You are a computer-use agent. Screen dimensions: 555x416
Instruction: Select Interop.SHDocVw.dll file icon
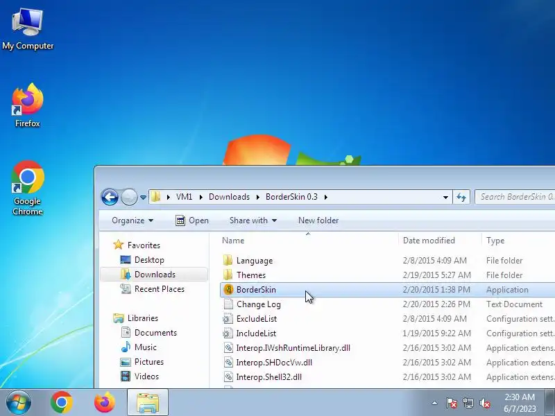pyautogui.click(x=228, y=362)
